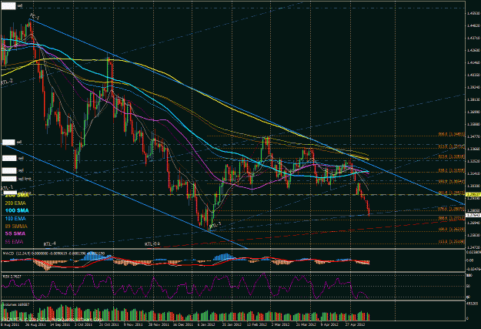Click the 8 Aug 2011 date label
This screenshot has height=329, width=481.
pos(10,324)
